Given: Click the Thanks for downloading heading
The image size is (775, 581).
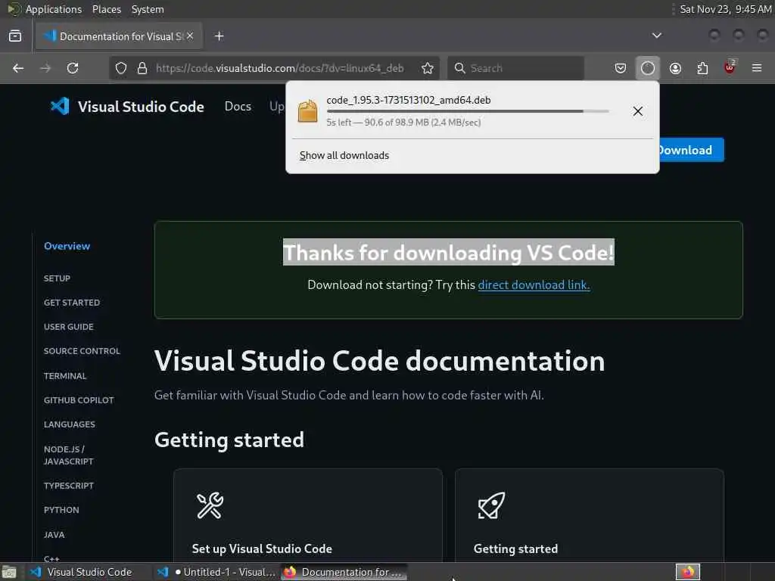Looking at the screenshot, I should click(448, 253).
